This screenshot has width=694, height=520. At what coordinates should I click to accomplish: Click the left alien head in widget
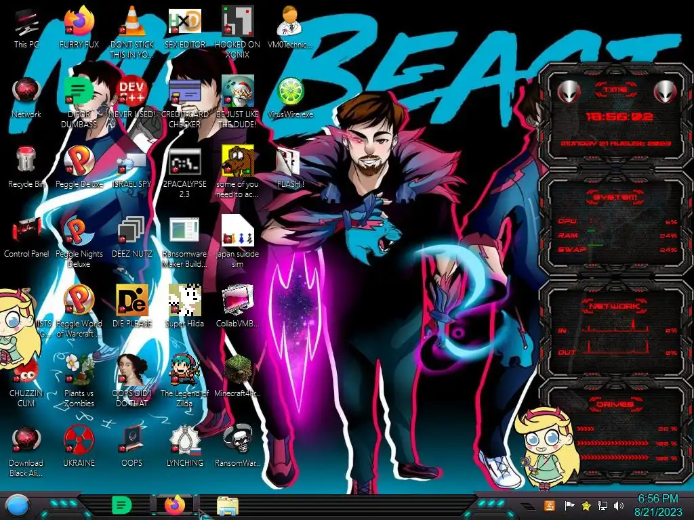point(569,91)
